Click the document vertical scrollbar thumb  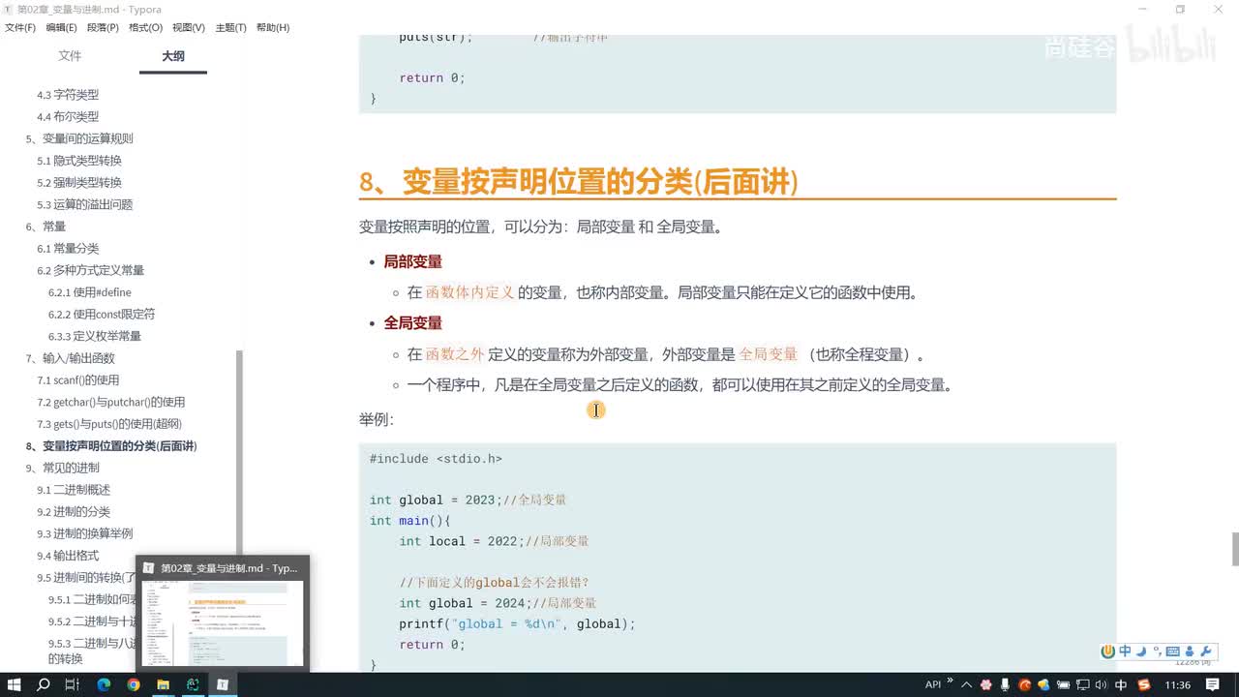point(1234,549)
